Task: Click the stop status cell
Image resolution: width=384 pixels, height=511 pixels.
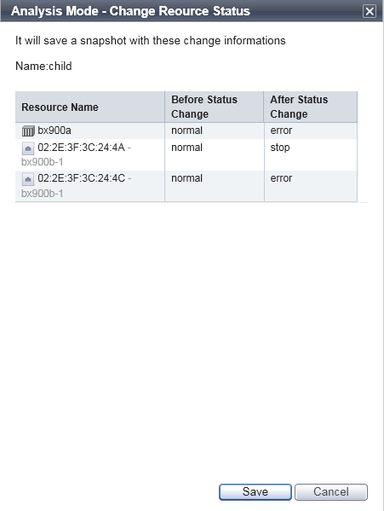Action: point(280,148)
